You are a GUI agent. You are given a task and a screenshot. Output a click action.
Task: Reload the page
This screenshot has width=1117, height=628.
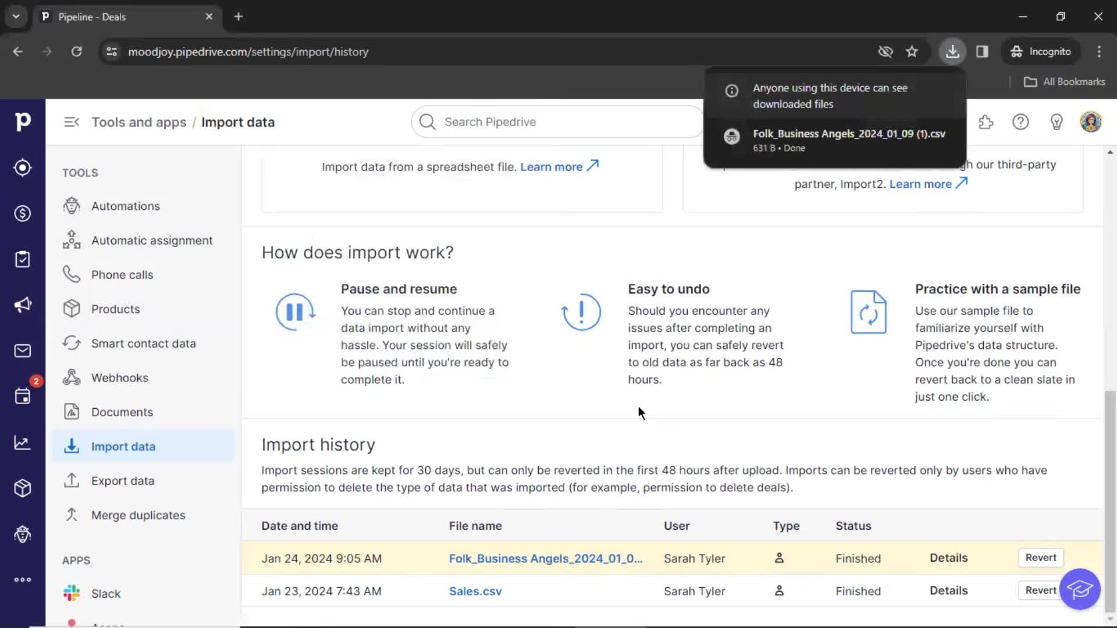pos(76,51)
